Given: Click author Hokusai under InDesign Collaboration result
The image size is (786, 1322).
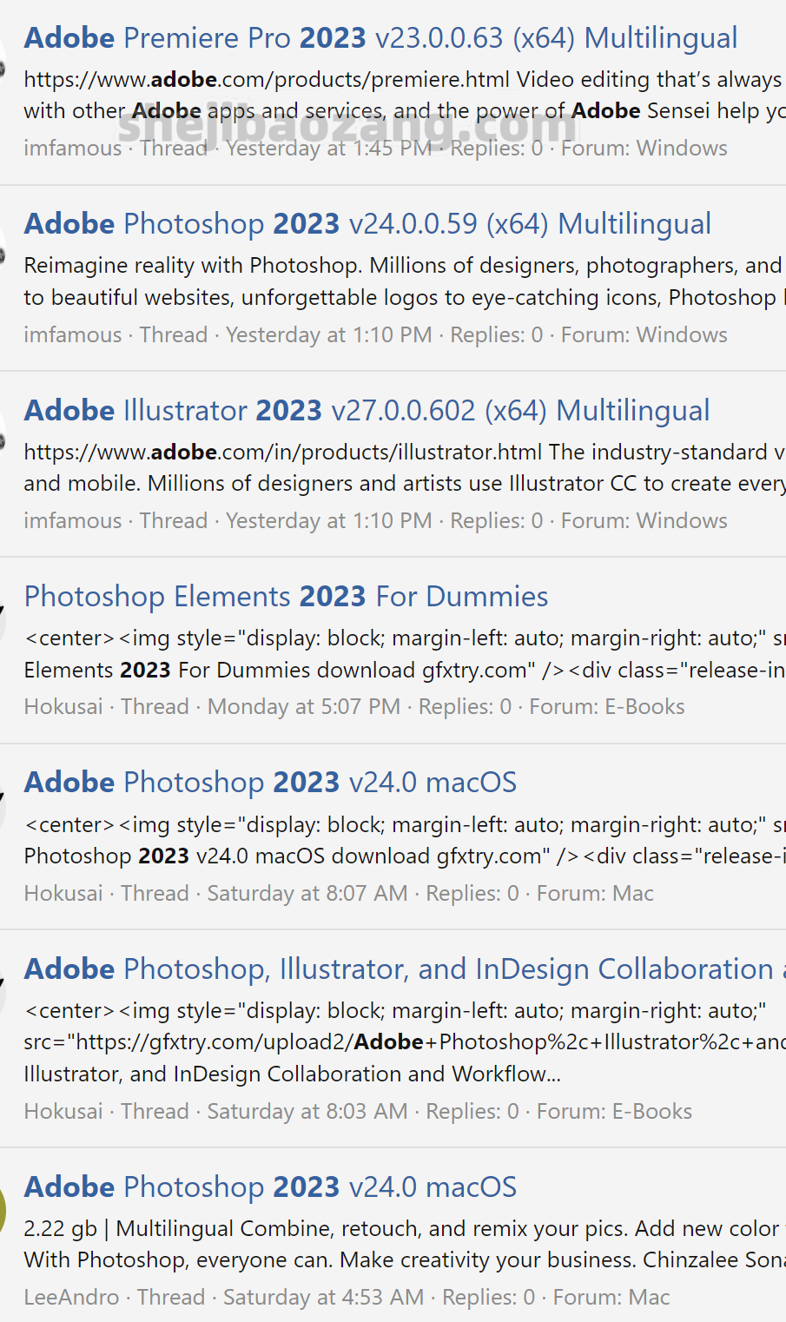Looking at the screenshot, I should 63,1112.
